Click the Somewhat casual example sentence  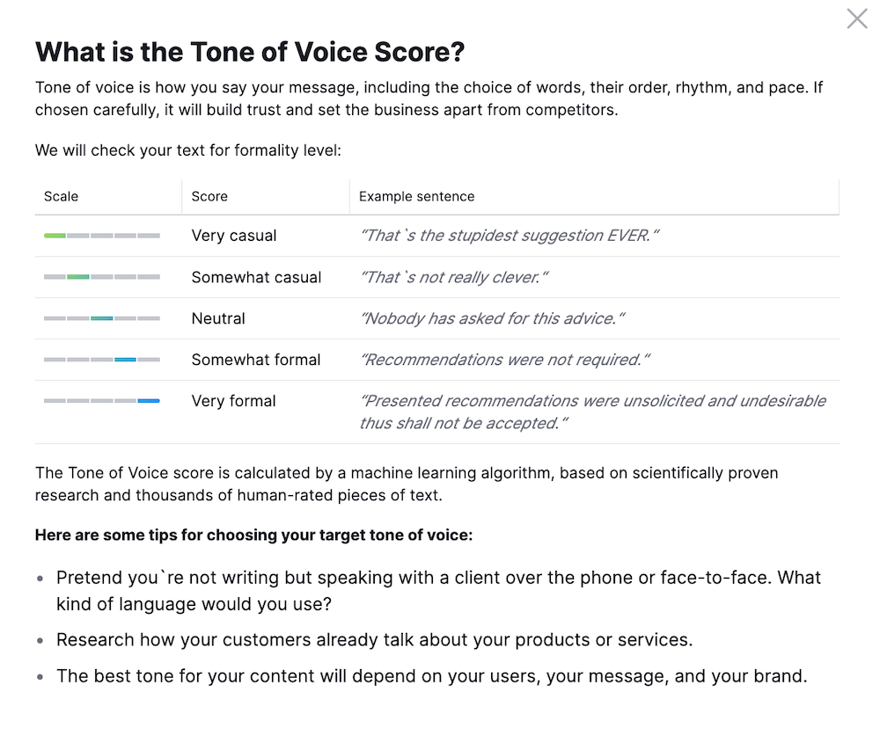pos(453,277)
